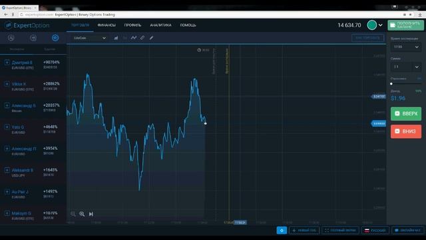
Task: Click the ВВЕРХ button's arrow icon
Action: 397,113
